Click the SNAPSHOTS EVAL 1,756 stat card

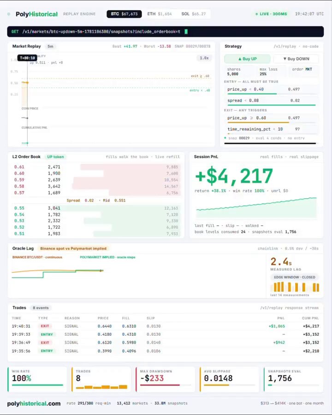(x=293, y=379)
